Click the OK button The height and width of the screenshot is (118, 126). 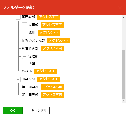tap(13, 110)
